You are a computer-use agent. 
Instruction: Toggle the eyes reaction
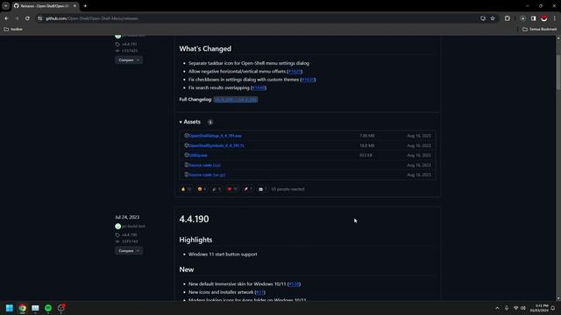[263, 189]
